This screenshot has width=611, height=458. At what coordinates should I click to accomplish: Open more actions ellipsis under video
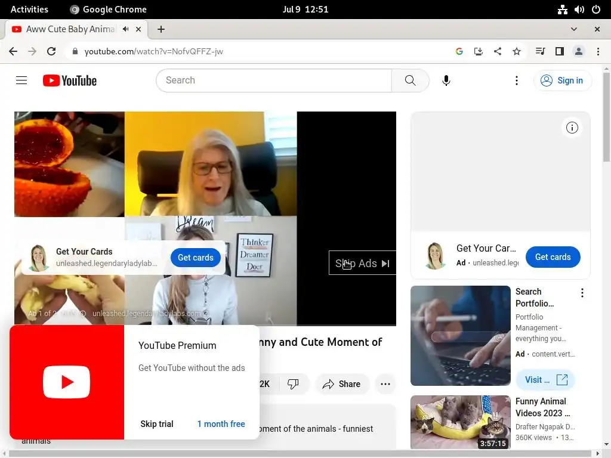tap(385, 384)
